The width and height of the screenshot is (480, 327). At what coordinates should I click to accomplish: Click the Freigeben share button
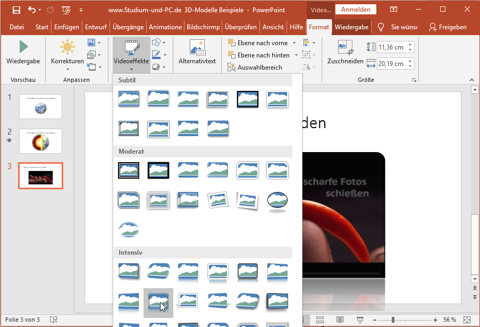point(448,27)
